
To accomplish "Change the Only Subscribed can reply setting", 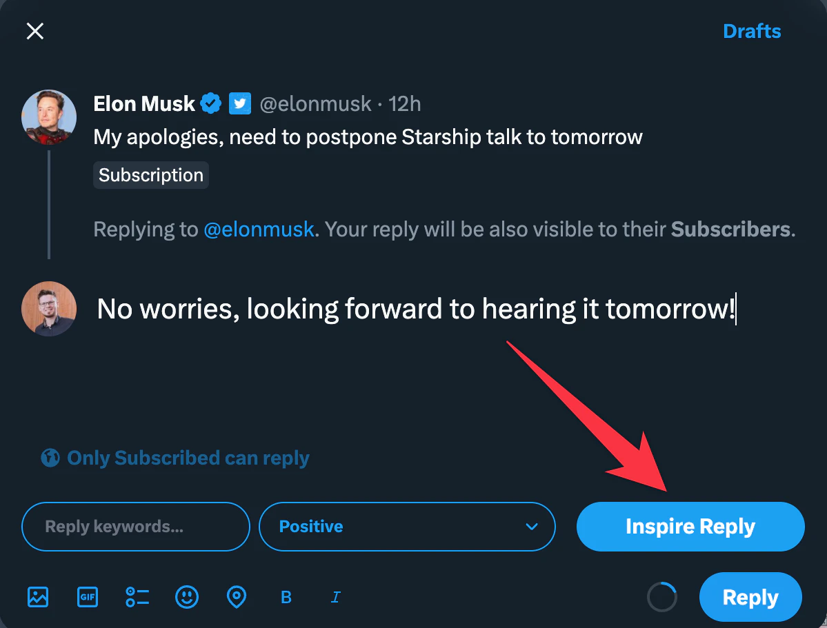I will point(175,458).
